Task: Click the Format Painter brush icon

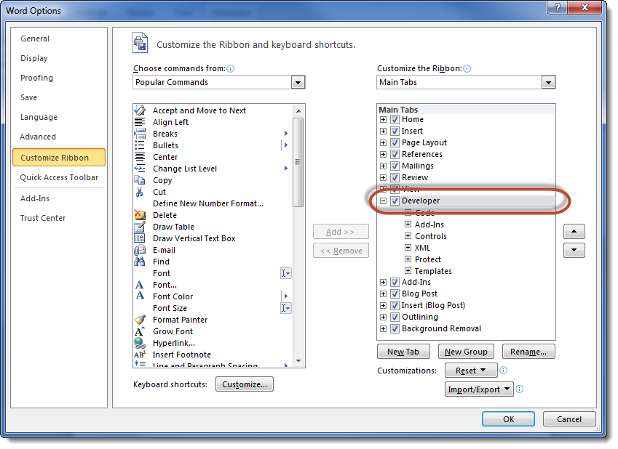Action: tap(140, 320)
